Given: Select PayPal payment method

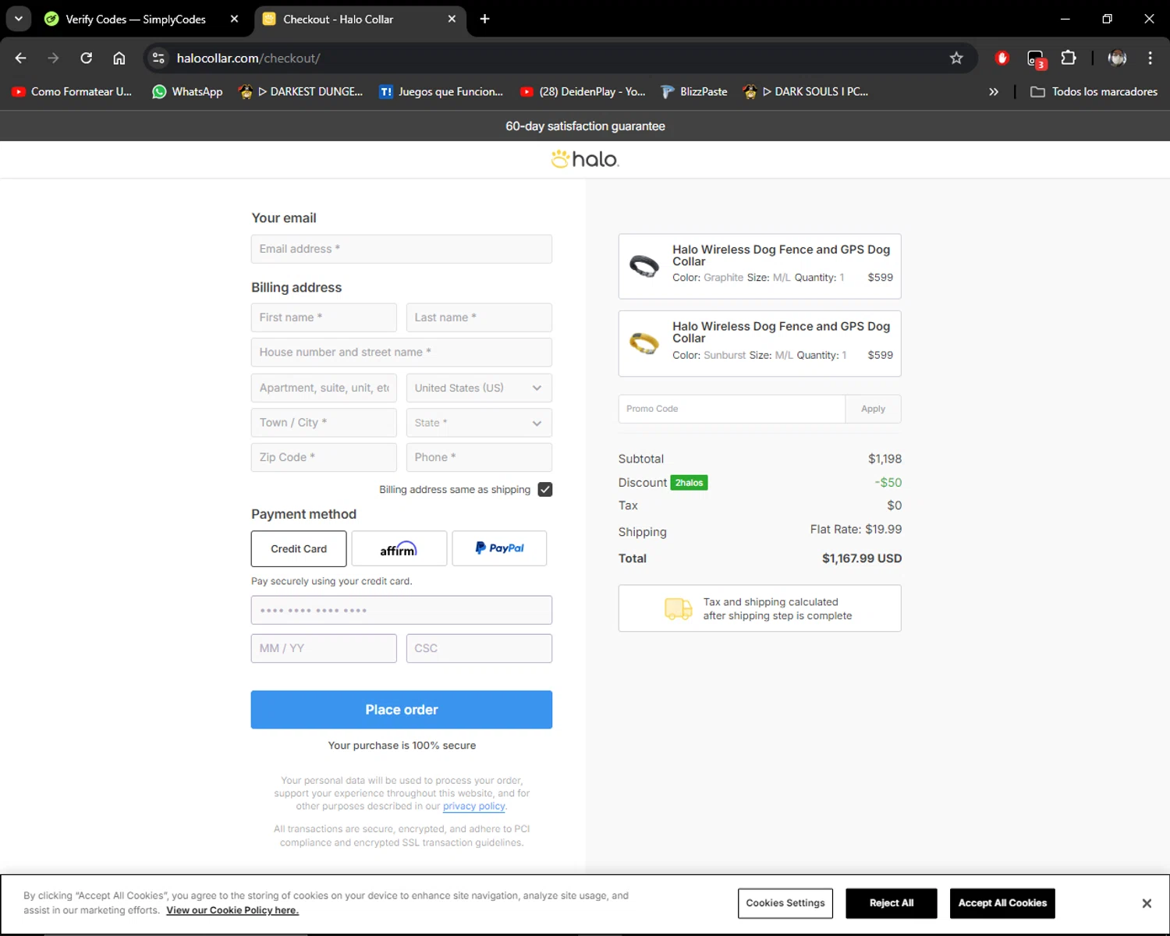Looking at the screenshot, I should click(499, 548).
